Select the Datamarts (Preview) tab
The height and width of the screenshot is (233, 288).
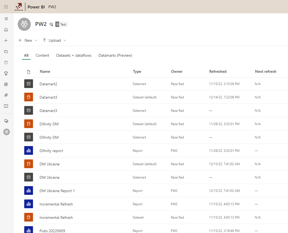tap(115, 55)
